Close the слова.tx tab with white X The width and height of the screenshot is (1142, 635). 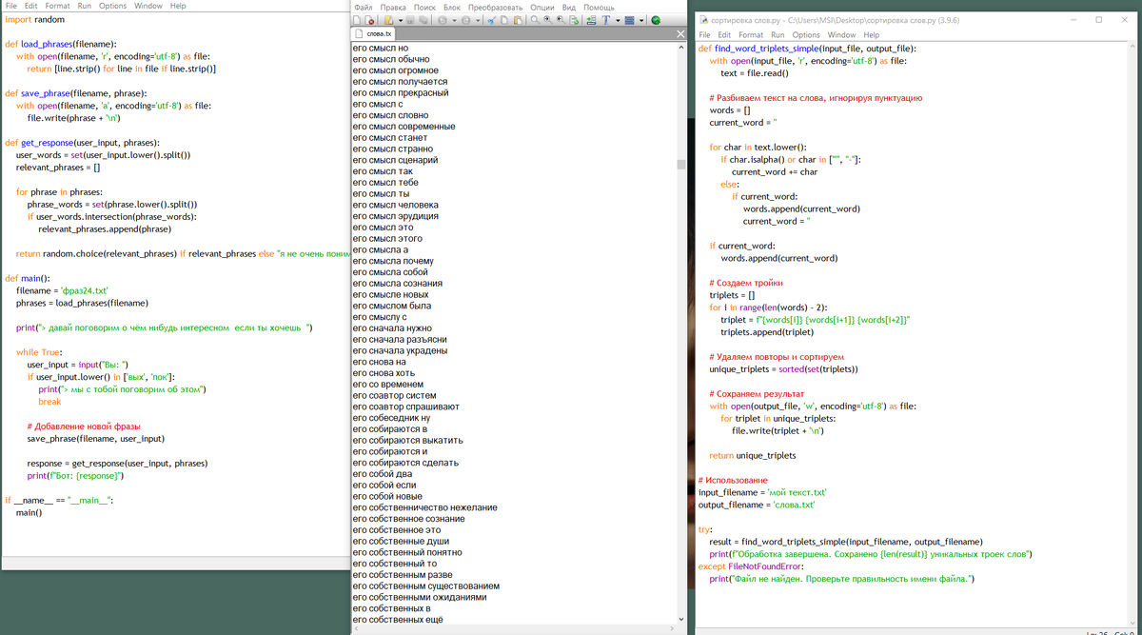pos(680,34)
